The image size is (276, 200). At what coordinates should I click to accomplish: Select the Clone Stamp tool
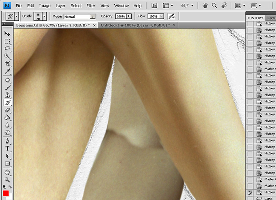pyautogui.click(x=7, y=95)
